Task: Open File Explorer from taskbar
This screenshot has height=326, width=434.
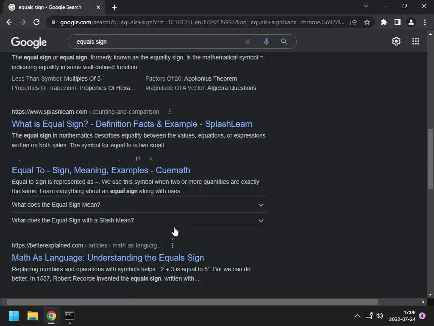Action: click(x=32, y=316)
